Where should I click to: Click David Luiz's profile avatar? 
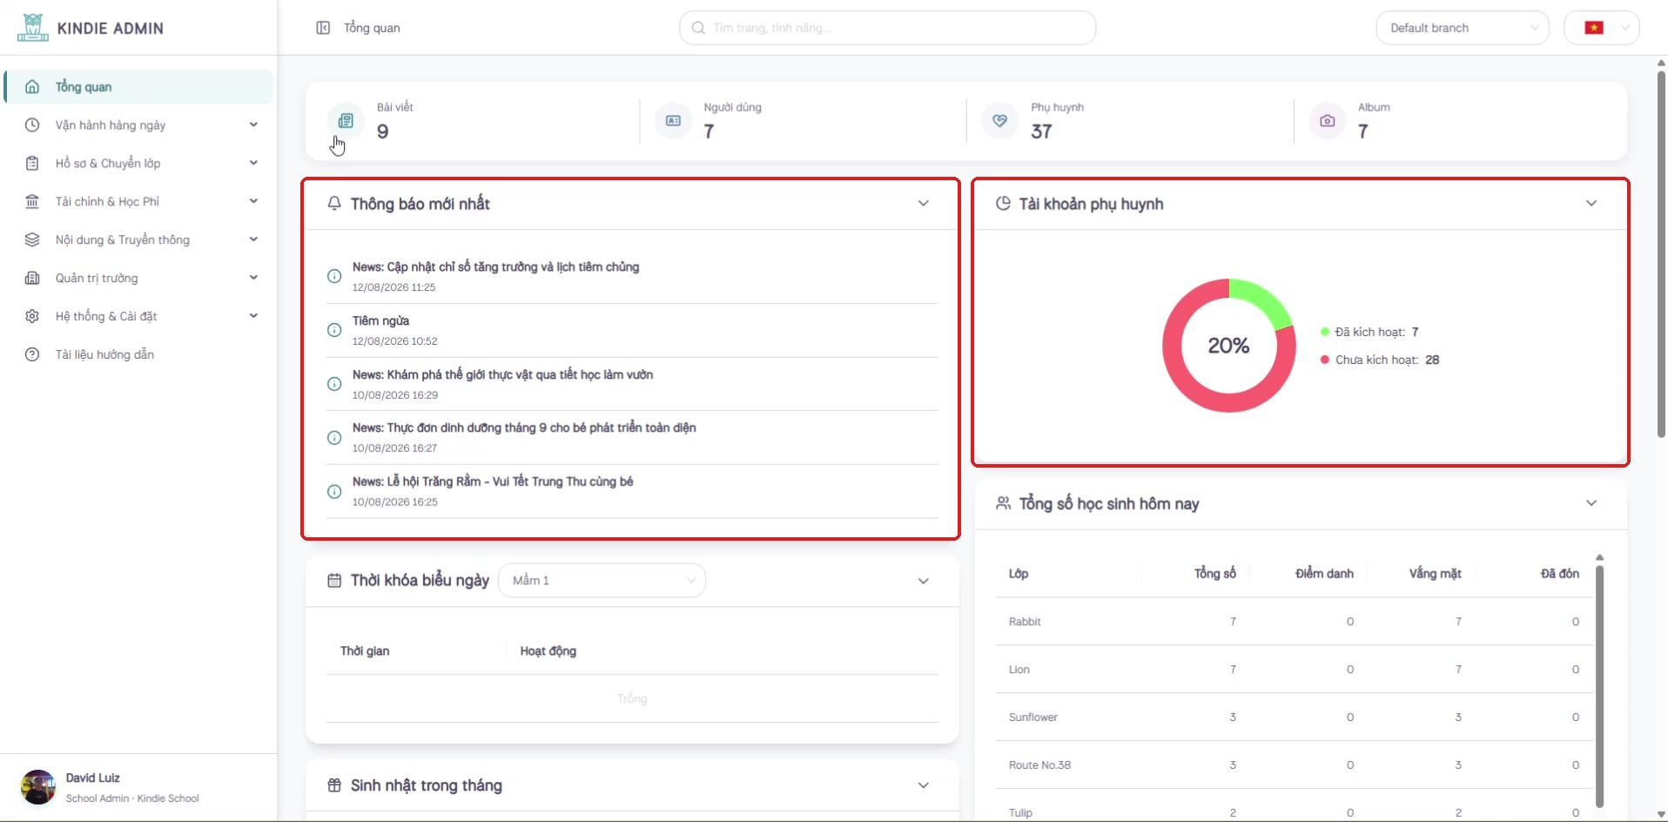coord(38,787)
